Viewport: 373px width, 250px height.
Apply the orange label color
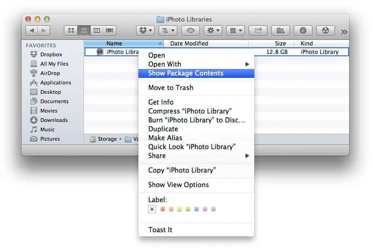[x=171, y=209]
